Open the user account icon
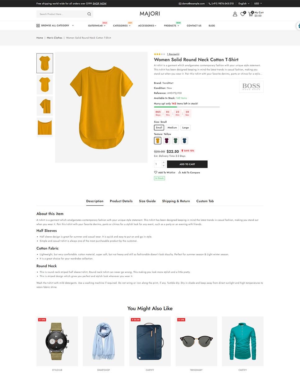This screenshot has width=300, height=373. 235,14
